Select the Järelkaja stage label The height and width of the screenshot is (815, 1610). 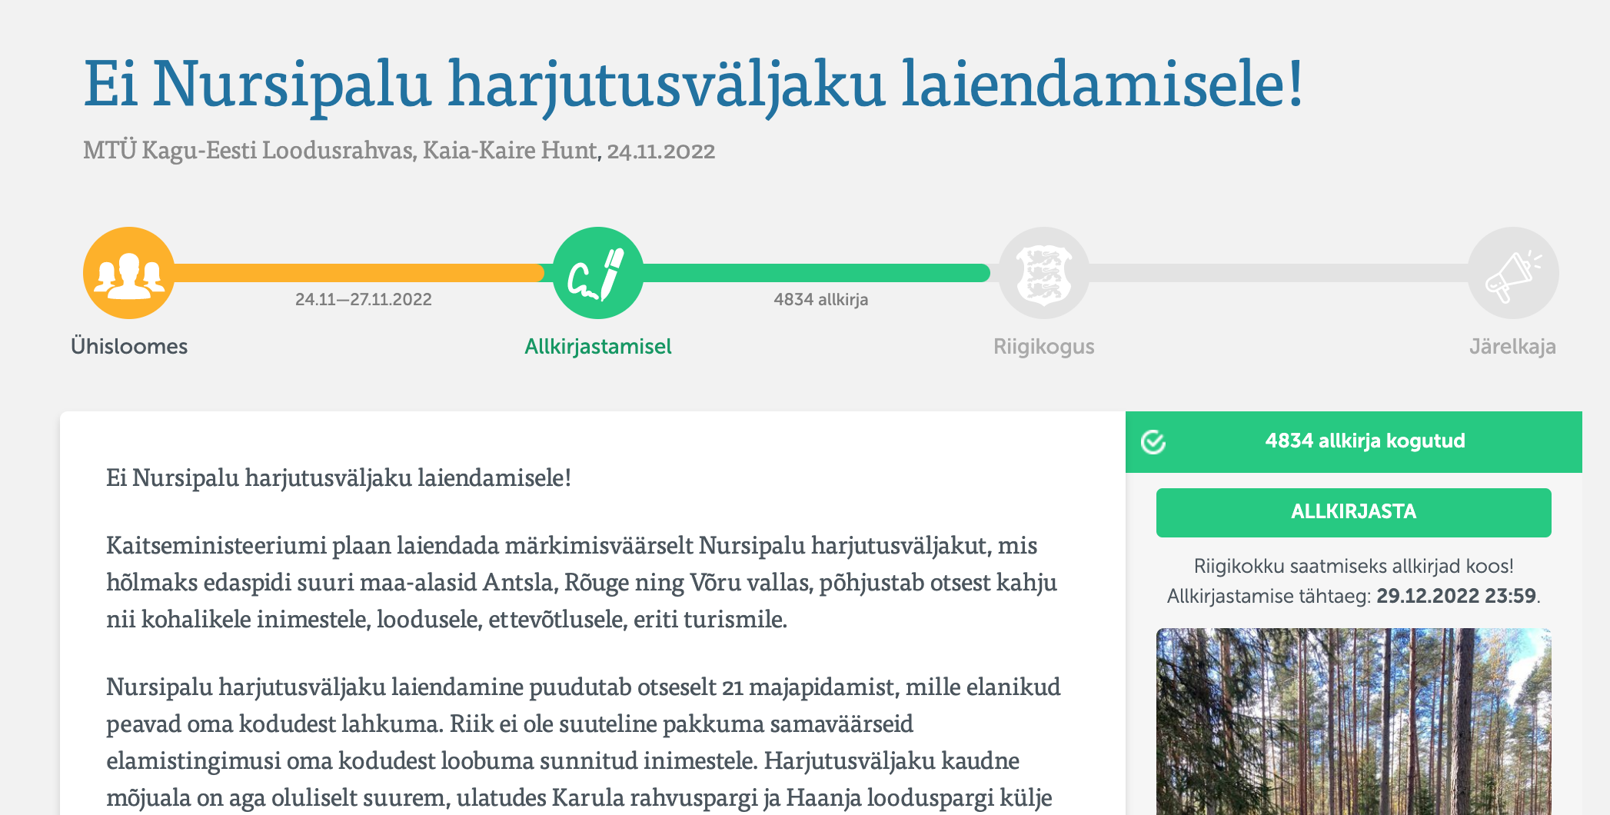[1513, 347]
